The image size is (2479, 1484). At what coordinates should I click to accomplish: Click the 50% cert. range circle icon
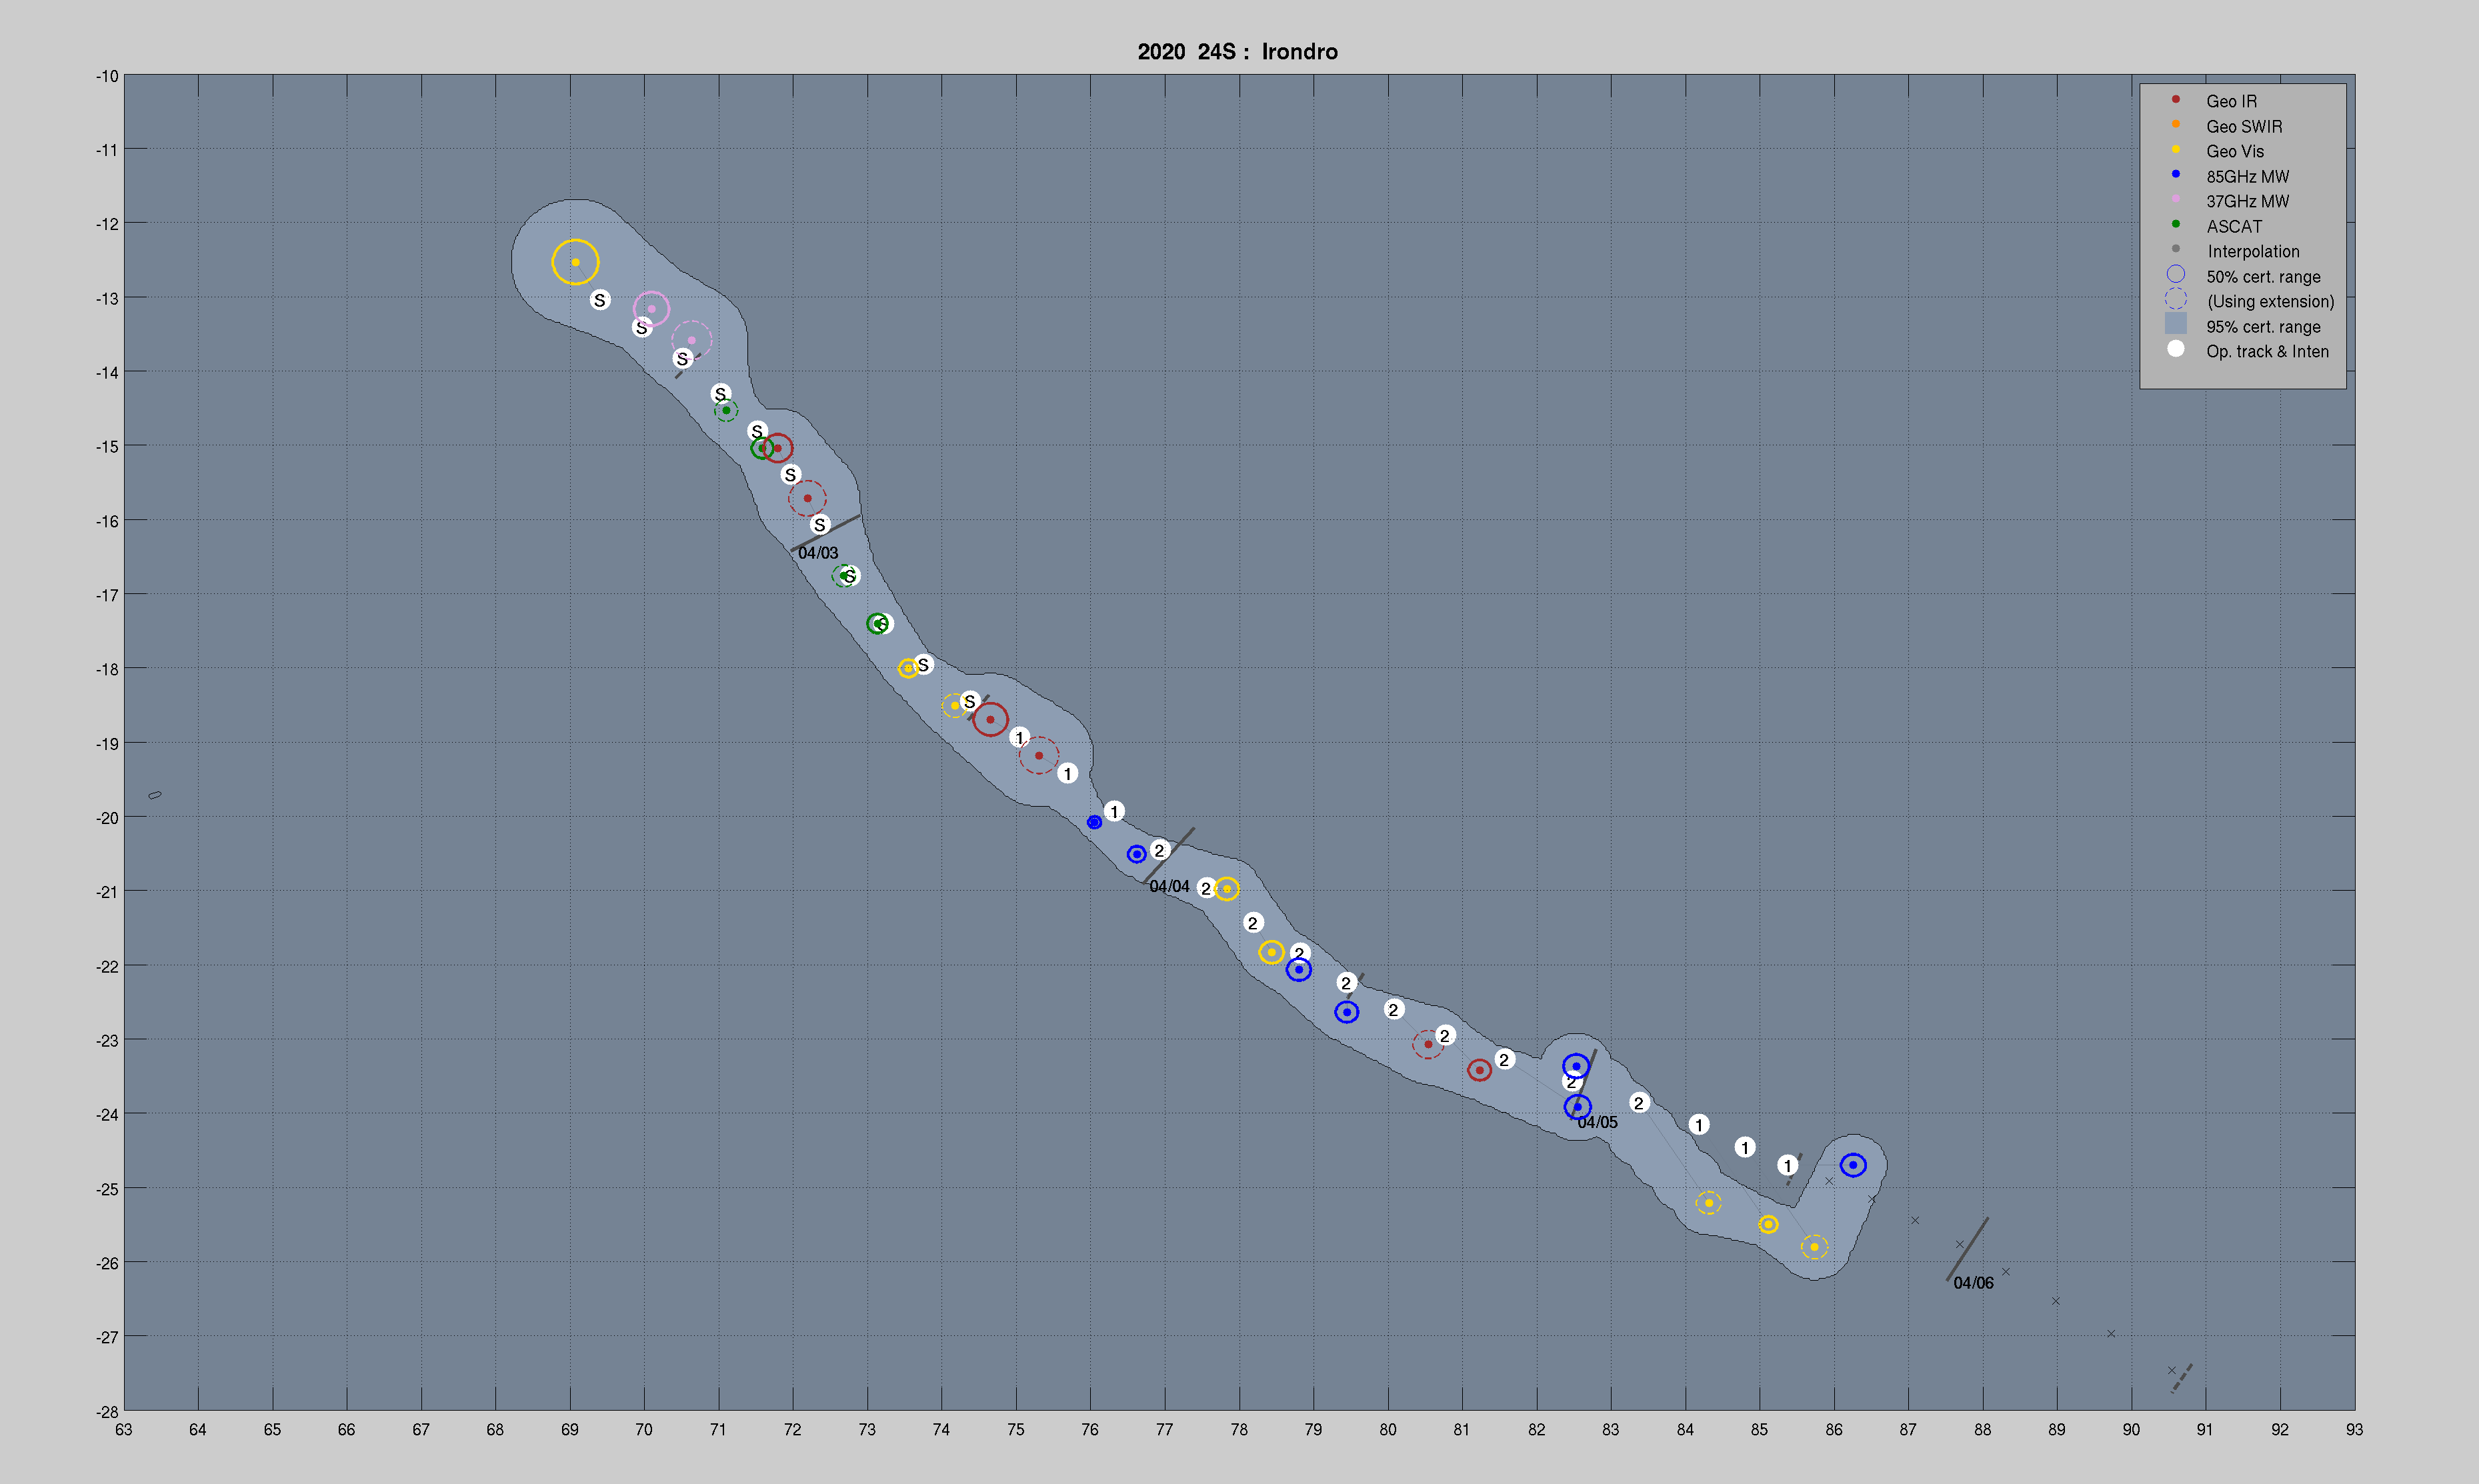point(2175,275)
